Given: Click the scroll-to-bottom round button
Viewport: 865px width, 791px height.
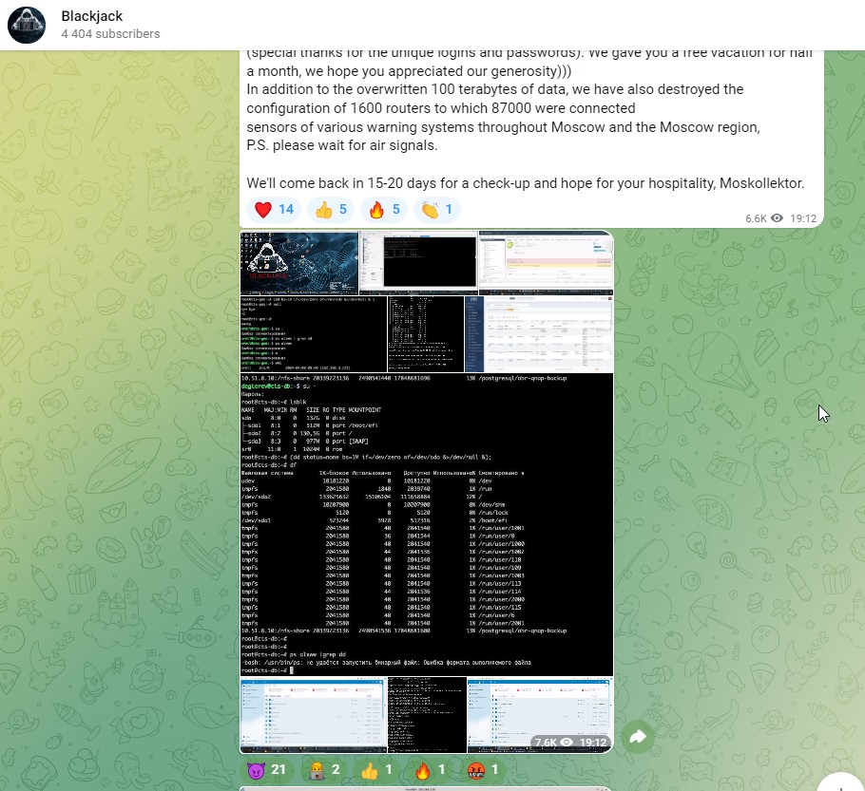Looking at the screenshot, I should pyautogui.click(x=839, y=781).
